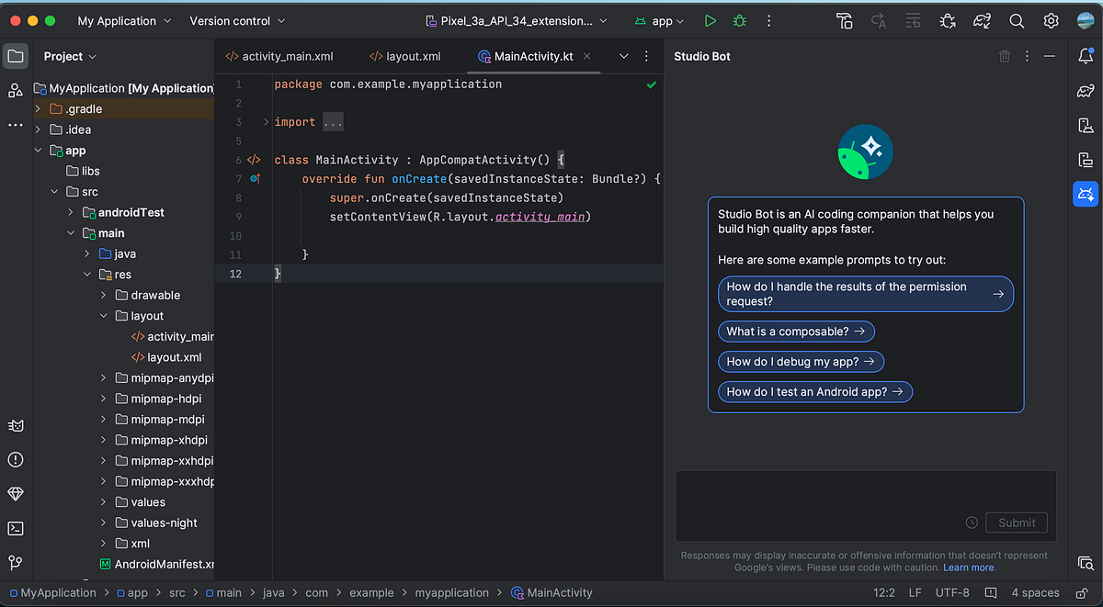
Task: Expand the drawable resource folder
Action: (x=103, y=295)
